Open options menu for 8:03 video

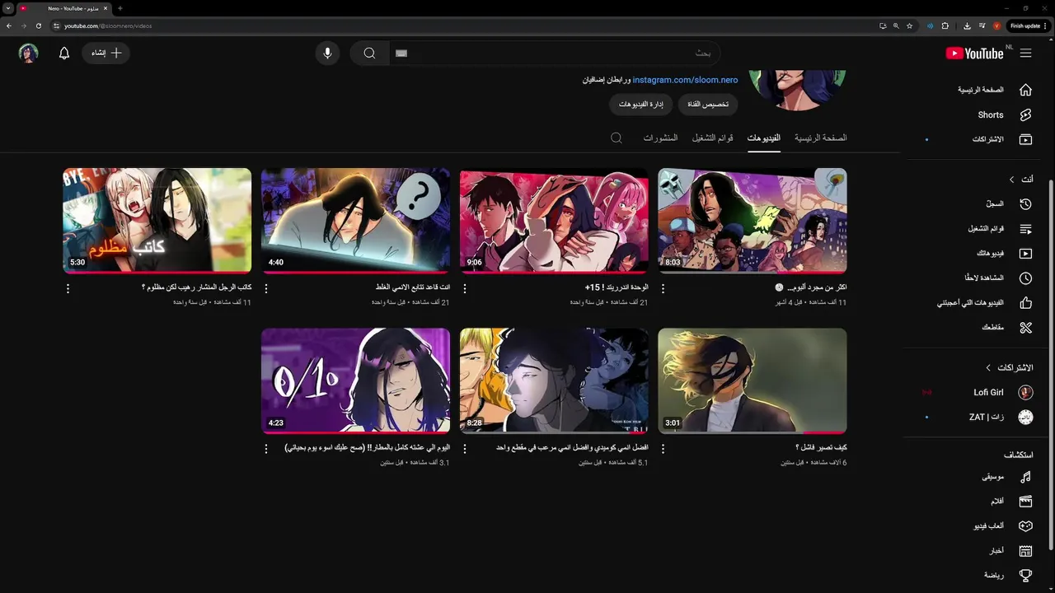click(x=663, y=289)
